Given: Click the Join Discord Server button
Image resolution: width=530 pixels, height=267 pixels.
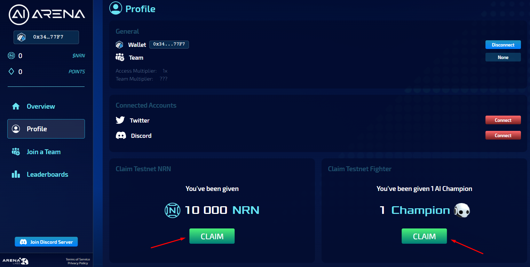Looking at the screenshot, I should [46, 242].
